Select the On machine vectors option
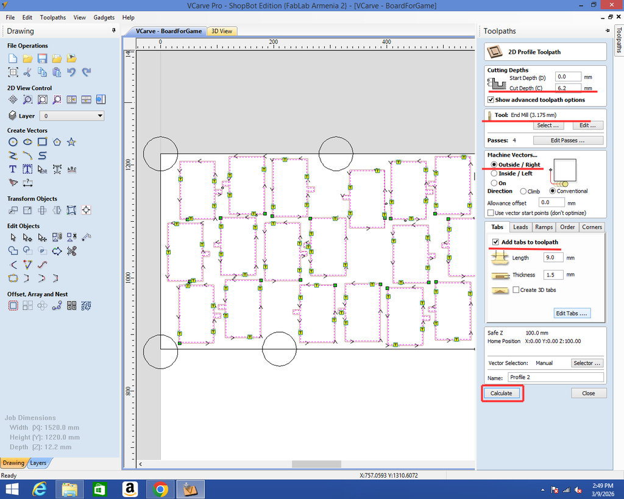624x499 pixels. (x=494, y=183)
